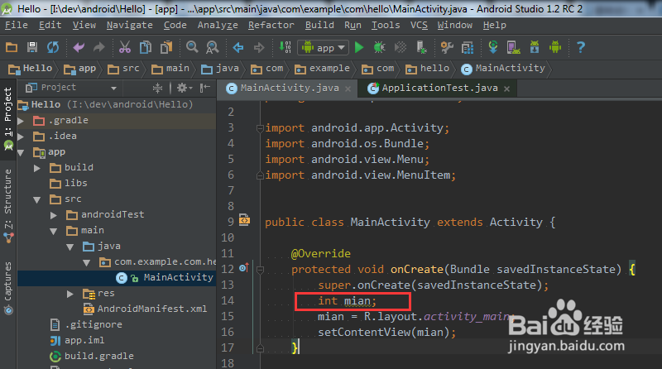Click the Synchronize refresh icon
Image resolution: width=662 pixels, height=369 pixels.
(x=53, y=47)
